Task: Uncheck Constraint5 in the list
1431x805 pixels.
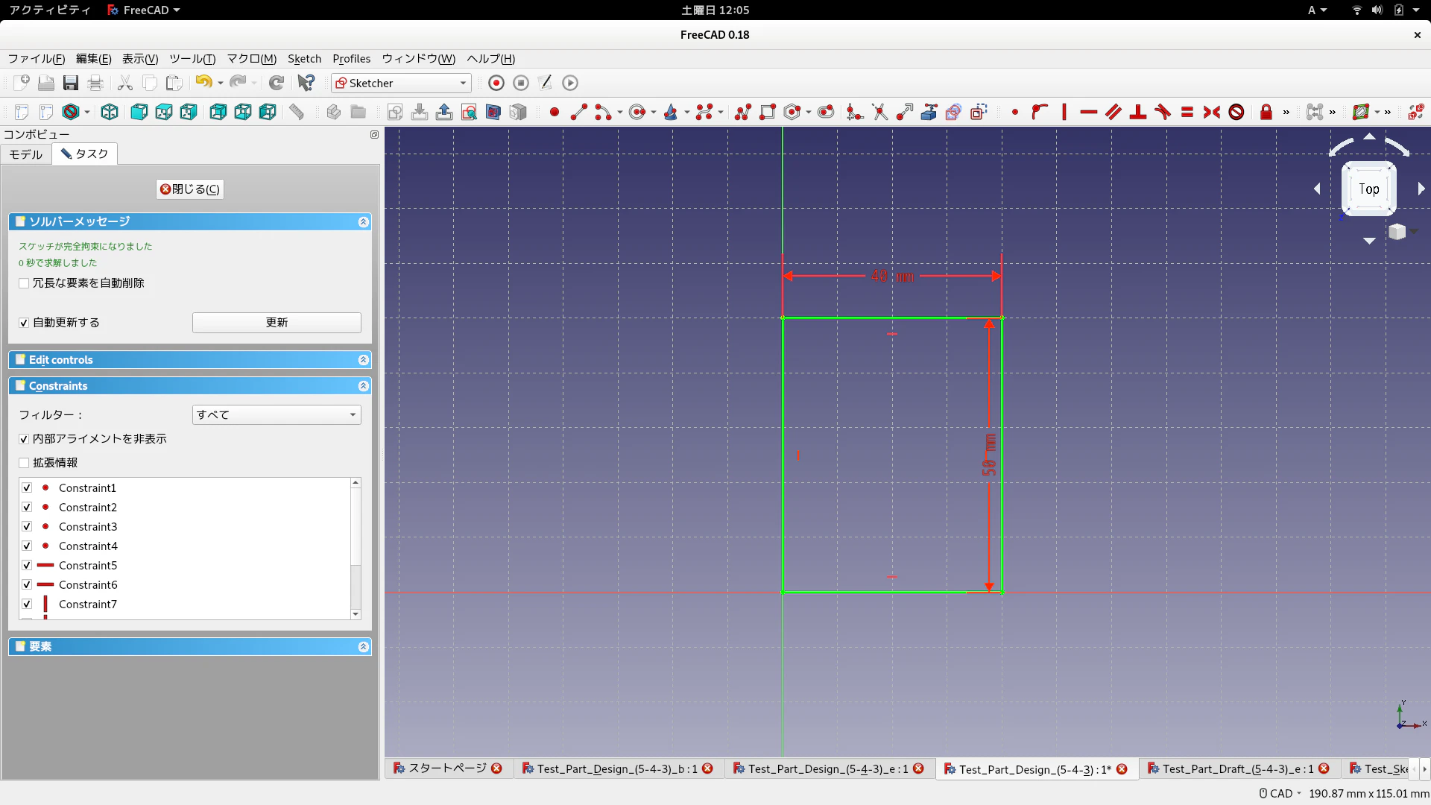Action: pos(27,565)
